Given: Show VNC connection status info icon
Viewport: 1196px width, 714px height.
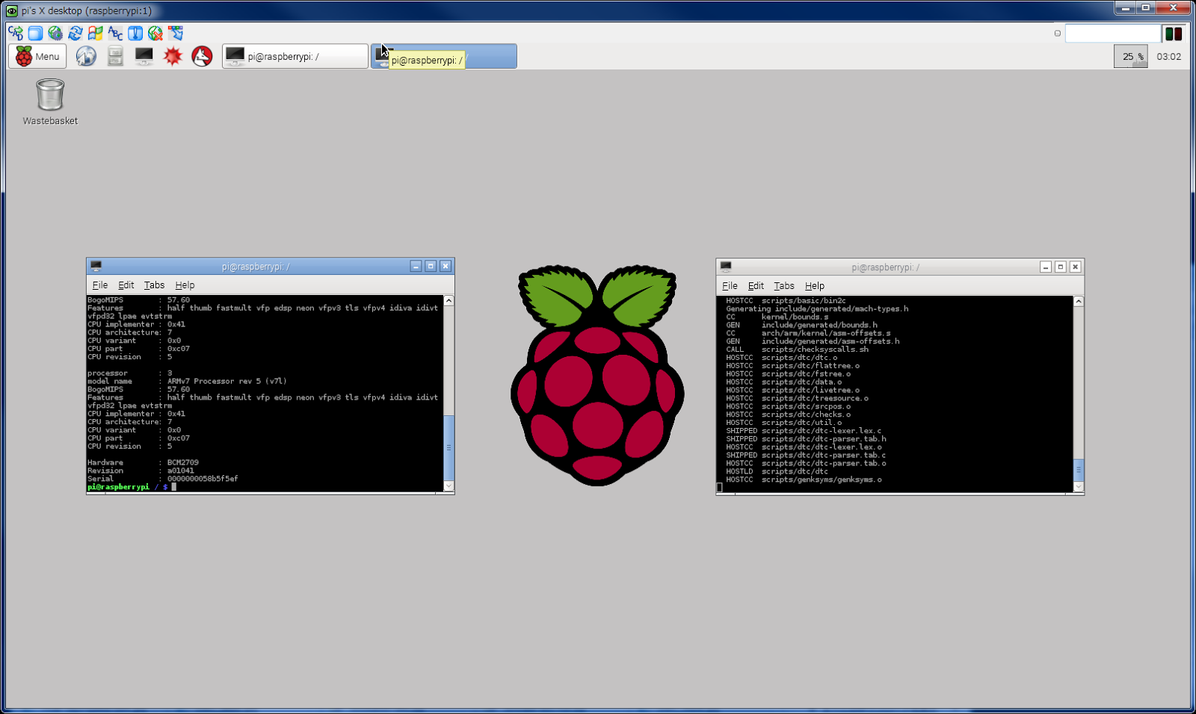Looking at the screenshot, I should coord(135,33).
